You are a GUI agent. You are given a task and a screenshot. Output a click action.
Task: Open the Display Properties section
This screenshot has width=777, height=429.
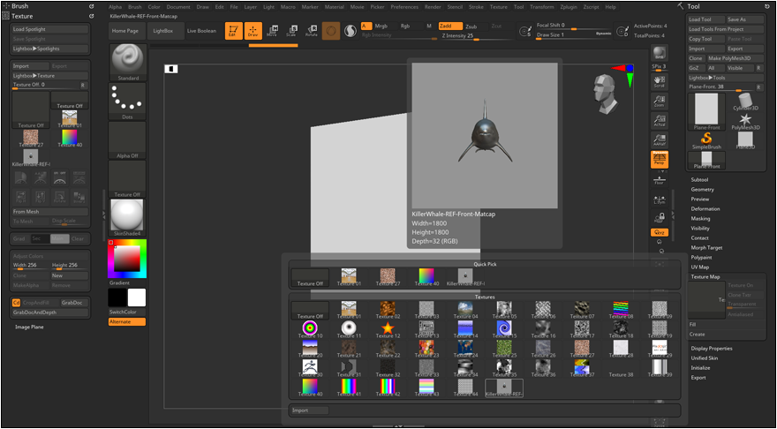pyautogui.click(x=711, y=349)
